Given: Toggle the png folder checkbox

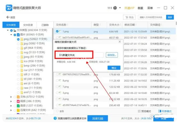Looking at the screenshot, I should pos(18,39).
